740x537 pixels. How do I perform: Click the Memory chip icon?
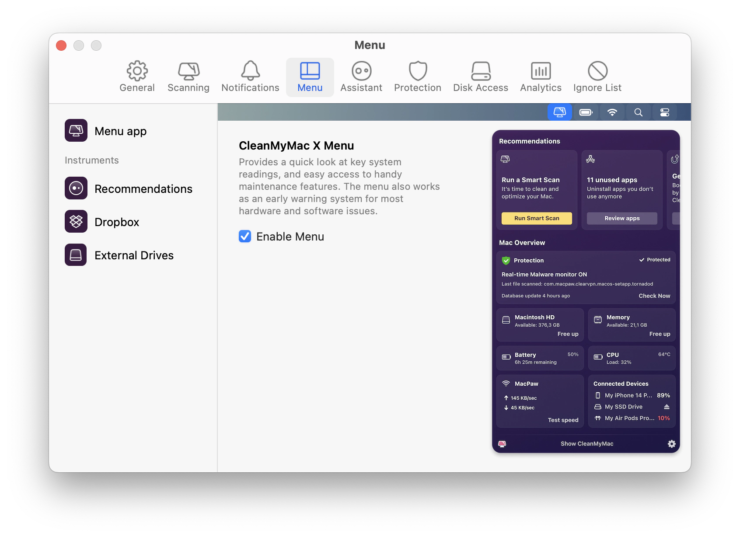(x=598, y=320)
